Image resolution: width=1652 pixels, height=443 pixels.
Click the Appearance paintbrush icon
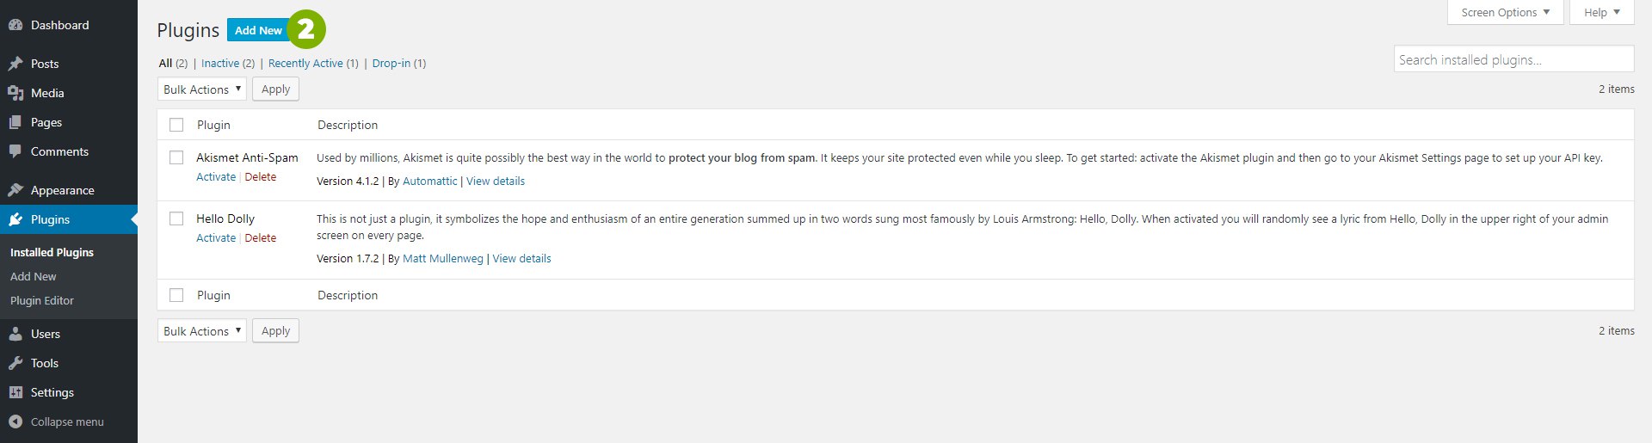(15, 190)
